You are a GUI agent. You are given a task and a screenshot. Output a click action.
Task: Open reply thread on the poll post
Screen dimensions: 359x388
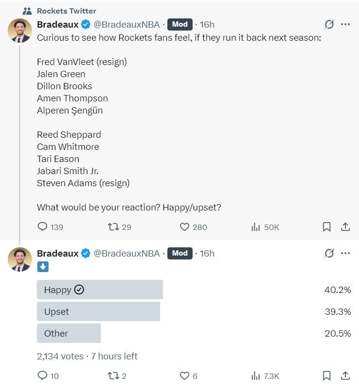tap(43, 375)
